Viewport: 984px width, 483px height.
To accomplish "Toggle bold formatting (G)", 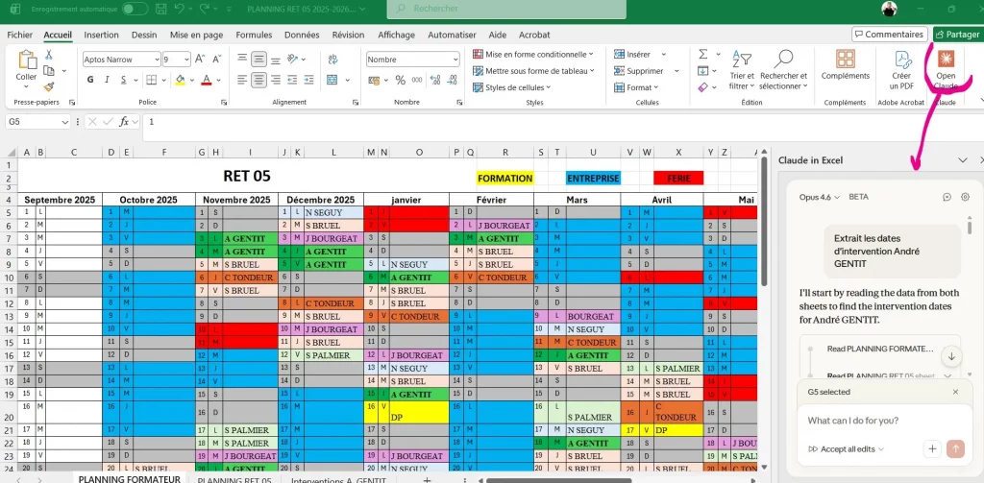I will [x=89, y=81].
